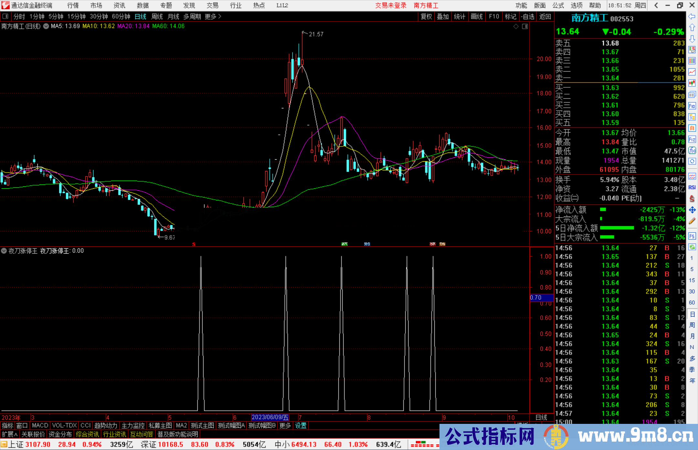This screenshot has width=698, height=450.
Task: Click the F10 icon in right sidebar
Action: click(692, 106)
